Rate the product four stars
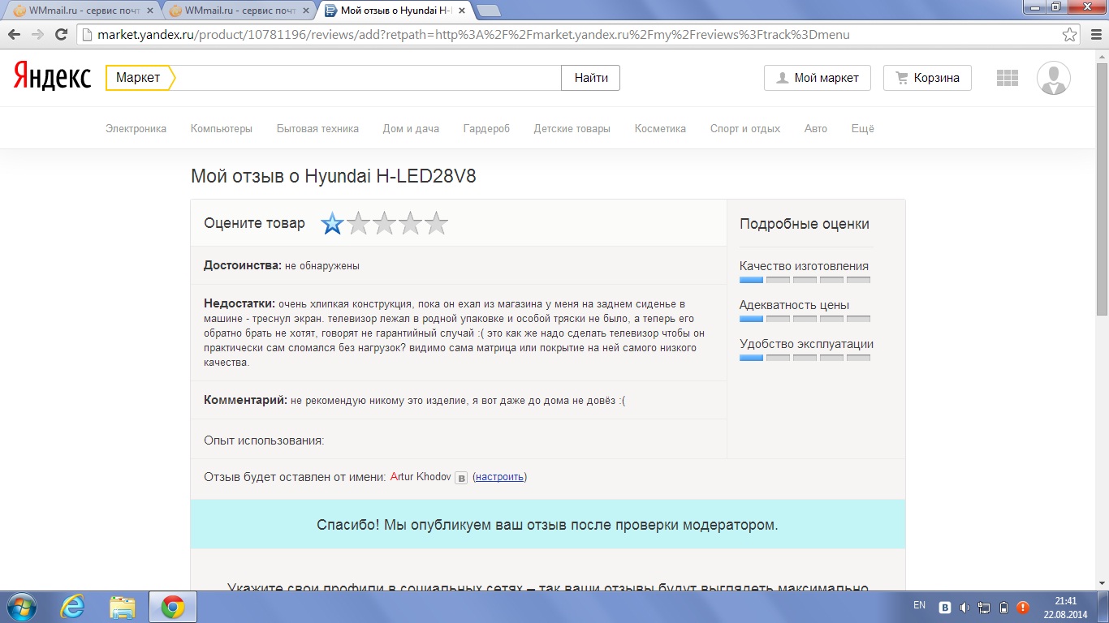 tap(410, 223)
